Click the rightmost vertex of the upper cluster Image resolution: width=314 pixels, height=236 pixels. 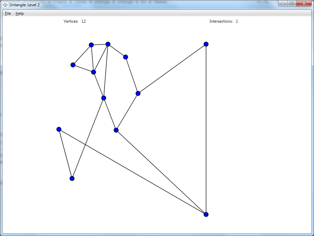126,57
